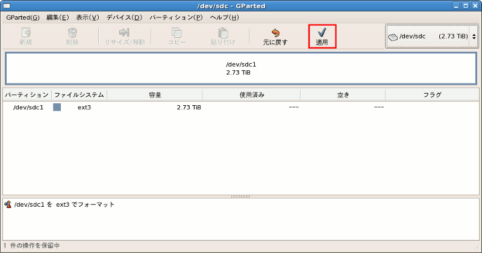
Task: Click the Undo (元に戻す) arrow icon
Action: [x=275, y=32]
